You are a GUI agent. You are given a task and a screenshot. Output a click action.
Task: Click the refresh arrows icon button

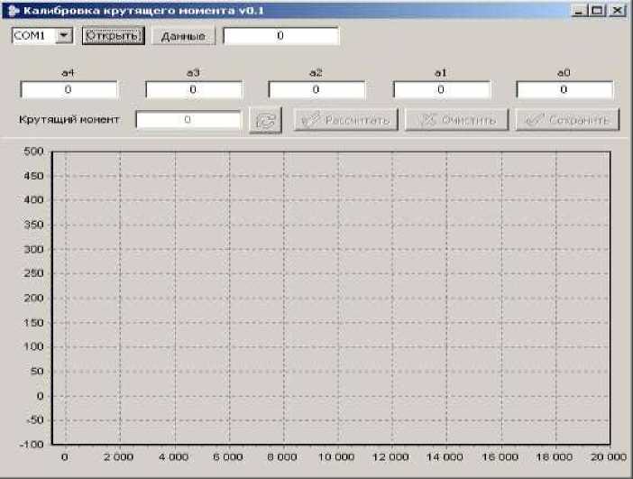[x=265, y=120]
